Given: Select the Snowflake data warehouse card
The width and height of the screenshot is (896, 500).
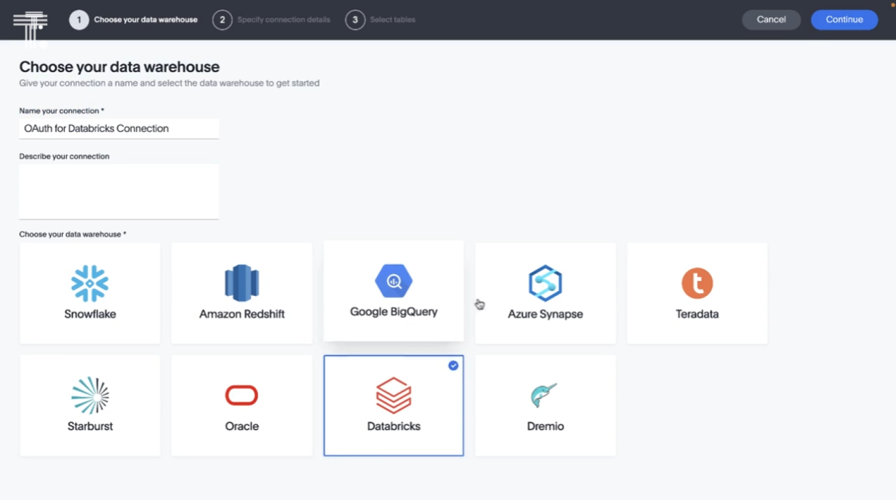Looking at the screenshot, I should 90,293.
